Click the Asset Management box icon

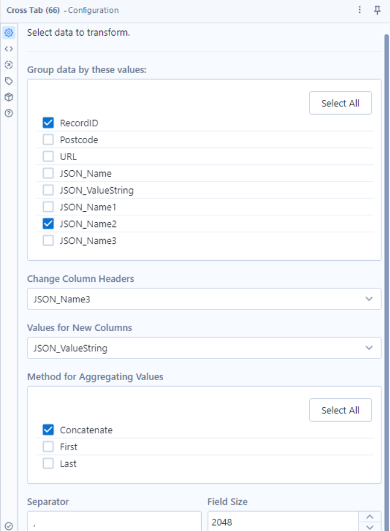[9, 97]
